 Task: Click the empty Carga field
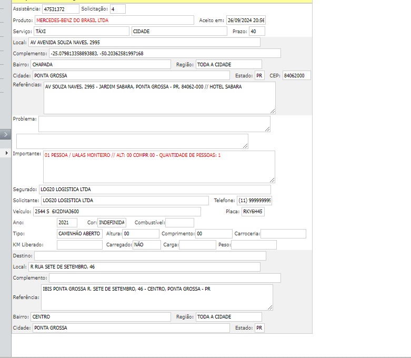pos(197,244)
